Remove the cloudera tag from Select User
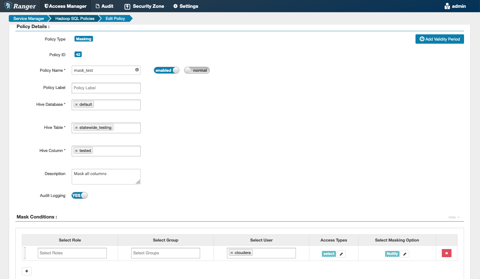The image size is (480, 279). [231, 252]
